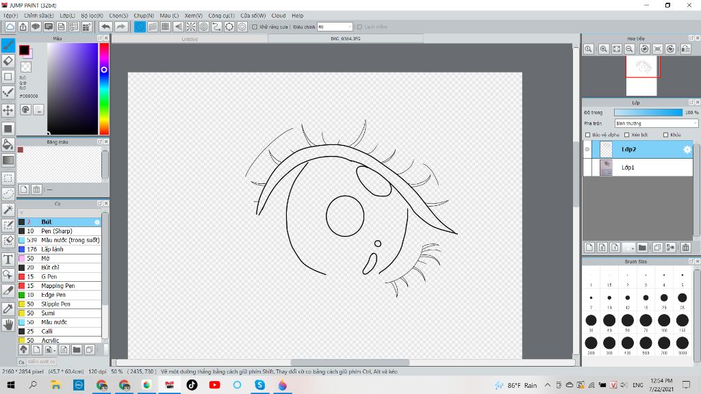Select the Move tool
701x394 pixels.
click(x=8, y=110)
